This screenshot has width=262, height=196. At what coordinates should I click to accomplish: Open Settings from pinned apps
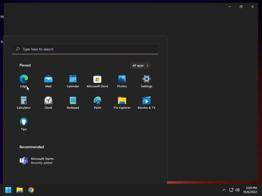147,81
